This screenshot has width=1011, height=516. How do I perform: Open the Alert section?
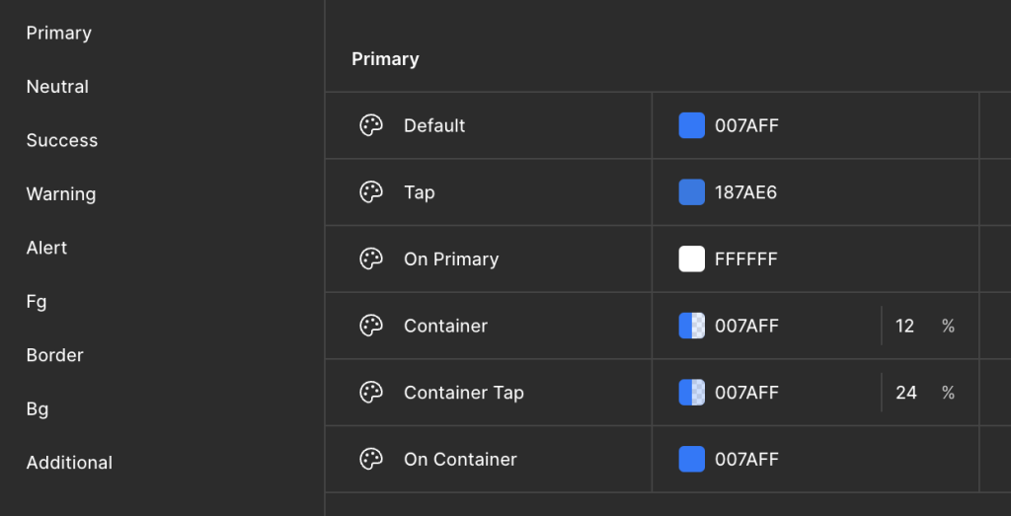(46, 248)
